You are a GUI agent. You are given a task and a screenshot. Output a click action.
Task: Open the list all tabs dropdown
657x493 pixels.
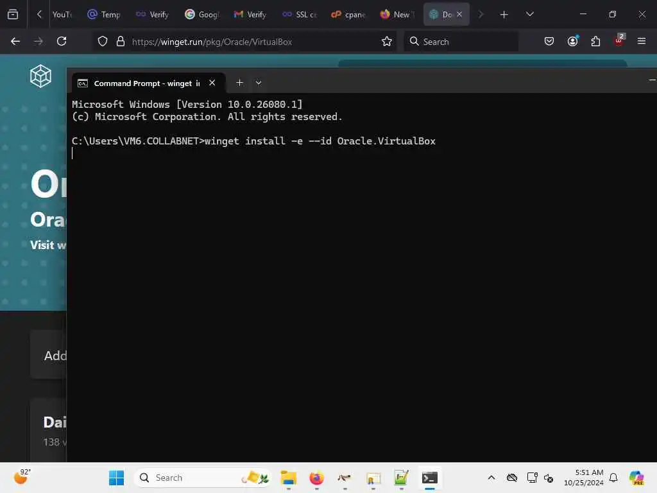[x=529, y=14]
